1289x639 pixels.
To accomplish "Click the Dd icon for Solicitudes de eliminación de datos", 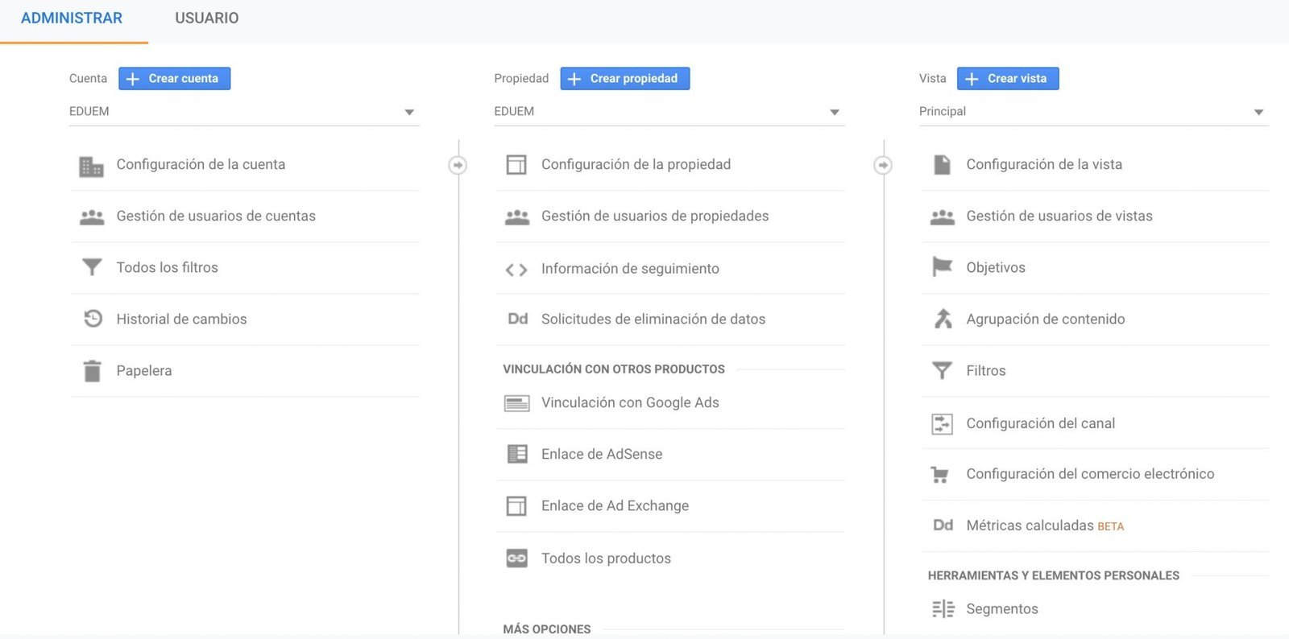I will [518, 319].
